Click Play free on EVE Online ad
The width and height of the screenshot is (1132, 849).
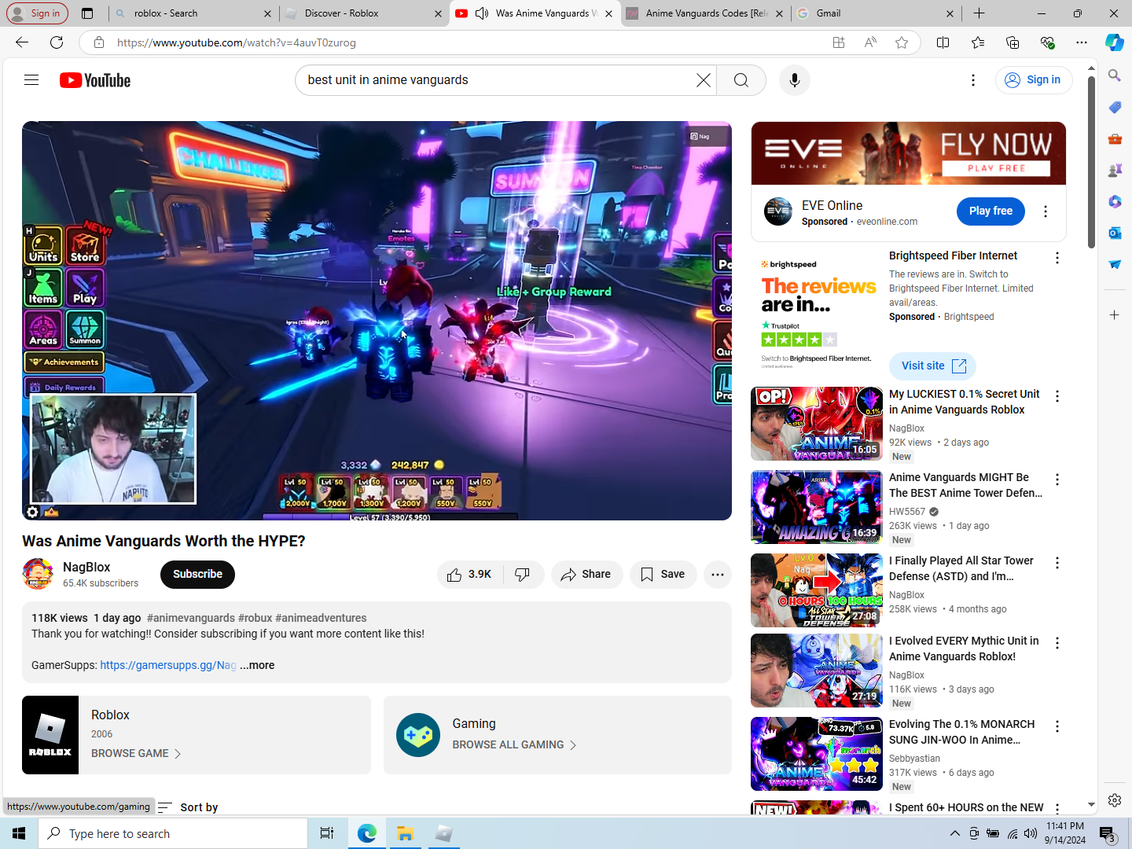(x=990, y=211)
